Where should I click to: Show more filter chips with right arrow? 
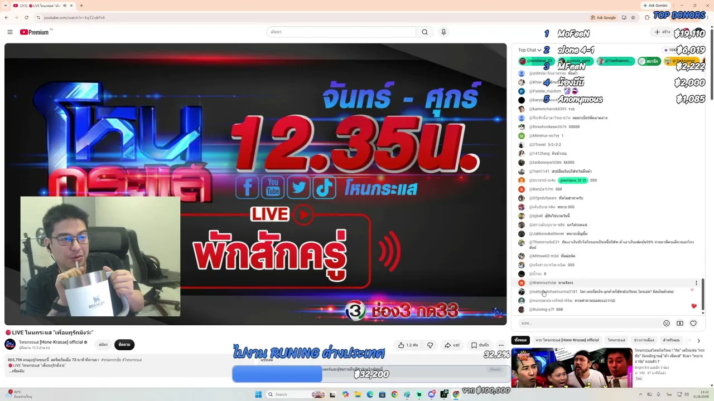[698, 340]
